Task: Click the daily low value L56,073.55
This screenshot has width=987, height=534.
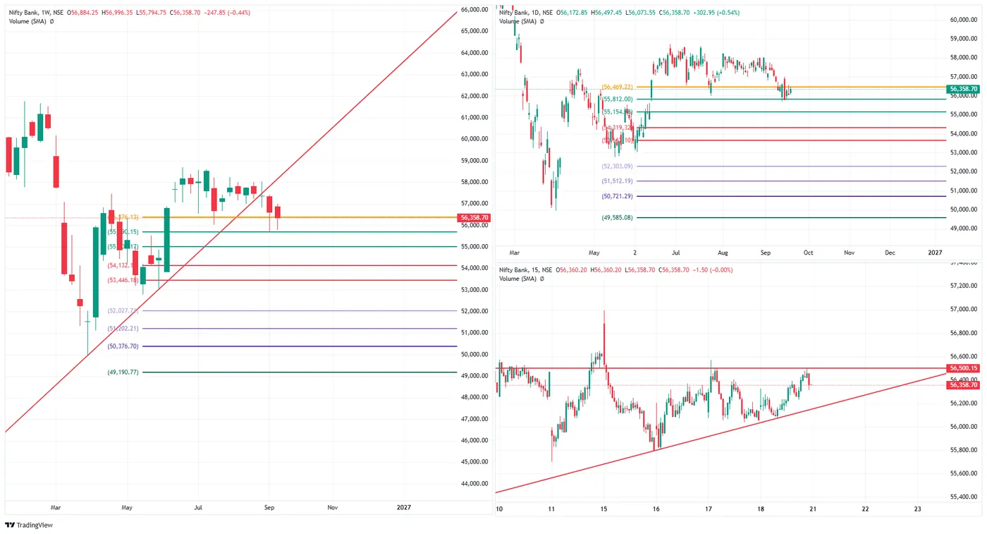Action: pos(642,13)
